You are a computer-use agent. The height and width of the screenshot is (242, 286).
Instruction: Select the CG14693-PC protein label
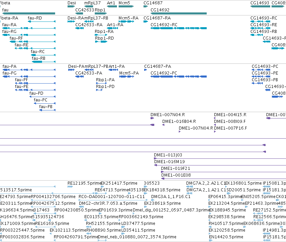point(265,66)
